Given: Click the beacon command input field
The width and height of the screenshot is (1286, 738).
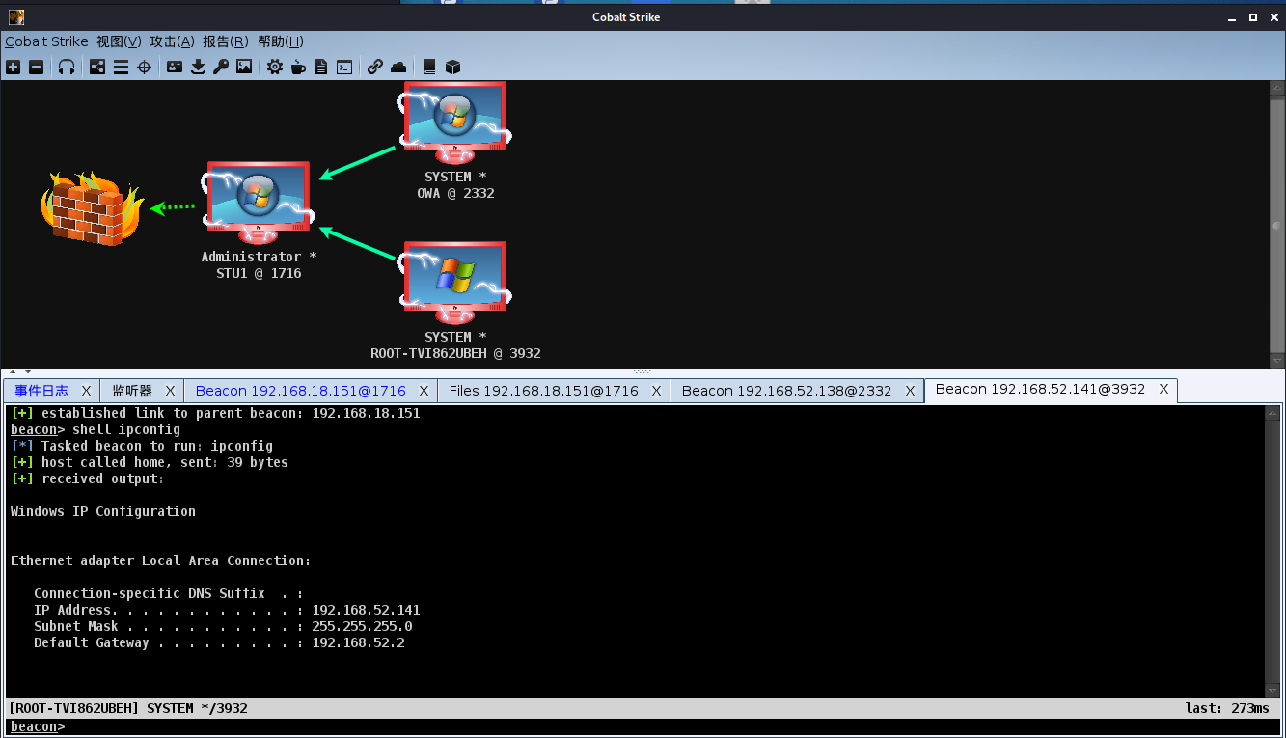Looking at the screenshot, I should (x=671, y=726).
